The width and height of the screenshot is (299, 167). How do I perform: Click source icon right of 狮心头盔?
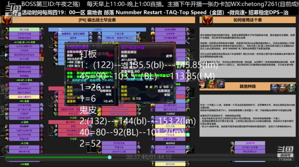(42, 30)
